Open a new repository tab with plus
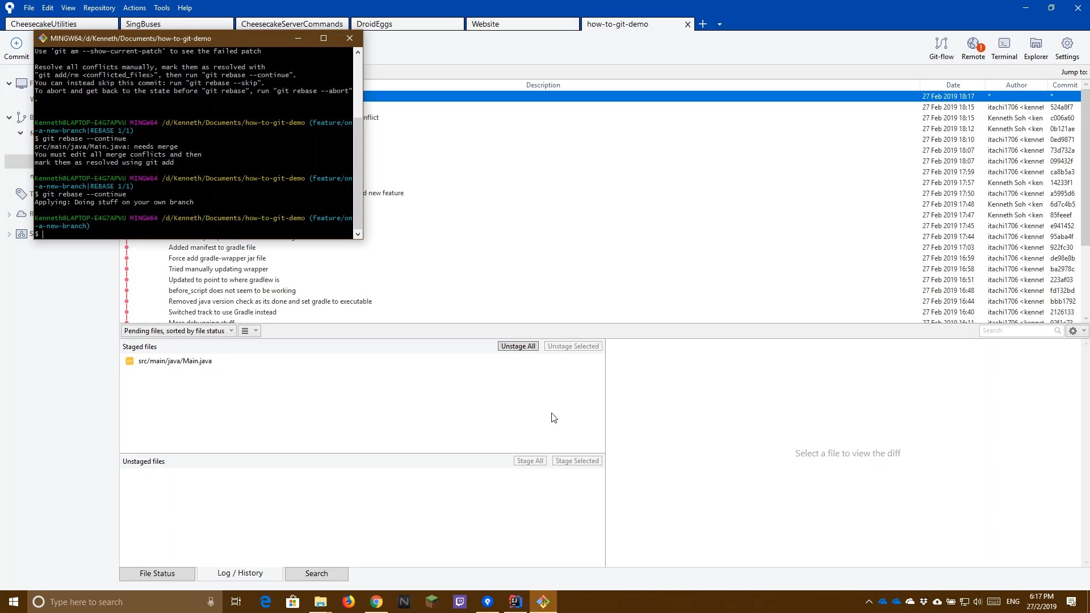Screen dimensions: 1090x613 (x=703, y=24)
